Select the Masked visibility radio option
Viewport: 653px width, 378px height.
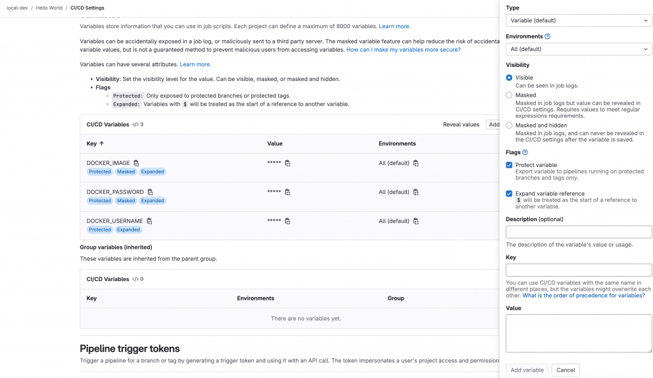pos(509,95)
